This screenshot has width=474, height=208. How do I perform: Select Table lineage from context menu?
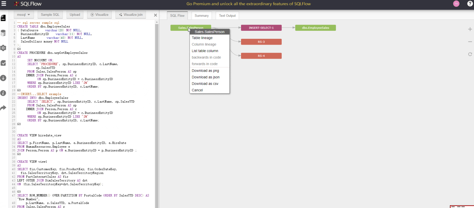(x=202, y=38)
